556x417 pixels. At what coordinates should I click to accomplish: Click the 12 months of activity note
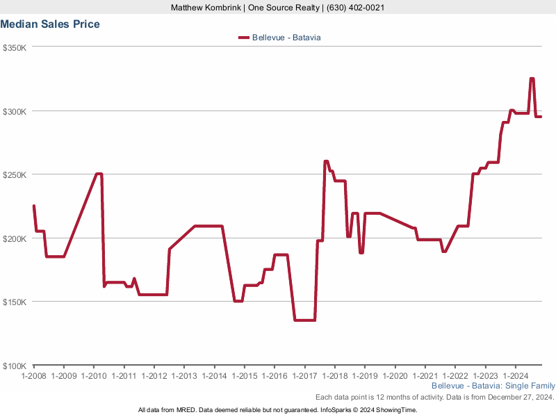[435, 397]
